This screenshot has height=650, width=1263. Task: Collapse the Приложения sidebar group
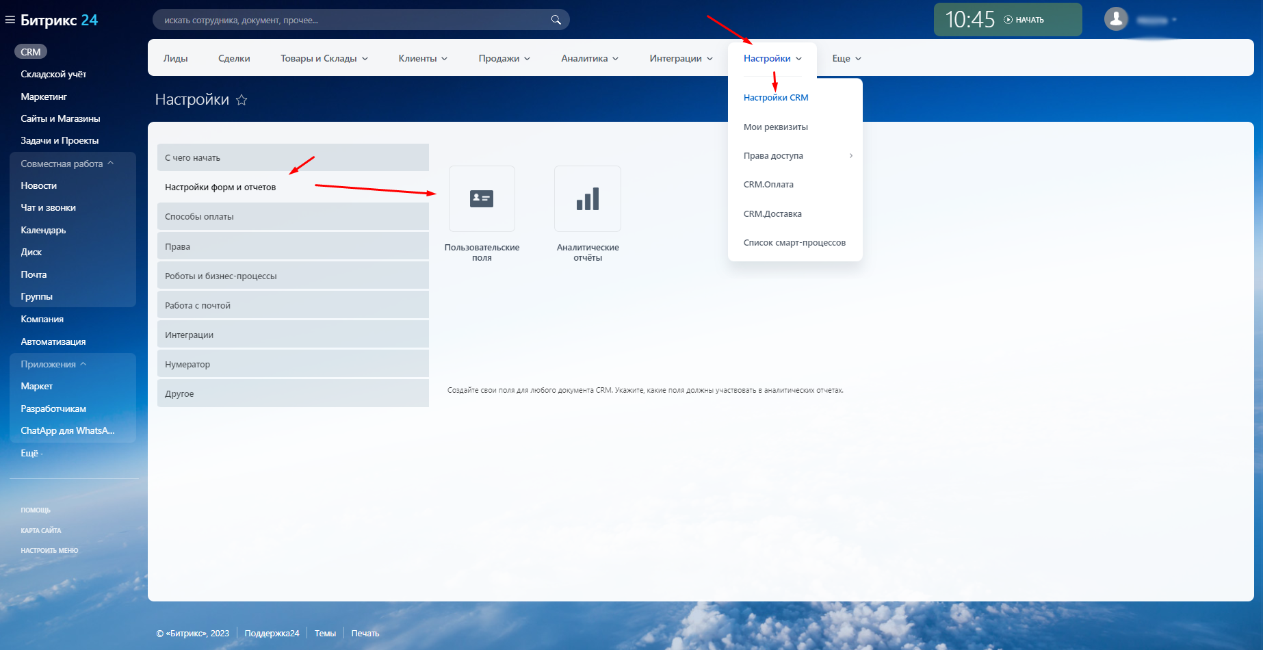(x=83, y=364)
